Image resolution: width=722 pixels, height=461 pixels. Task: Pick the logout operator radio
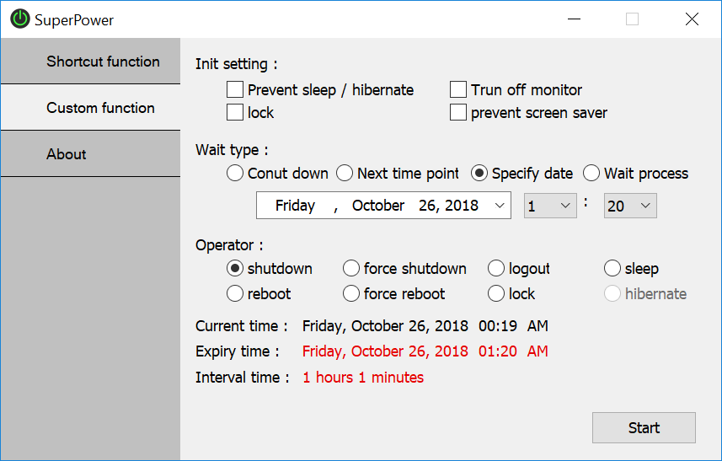pos(496,269)
